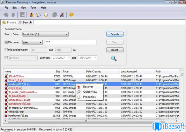
Task: Click file icon beside sandiego005[1].jpg
Action: pyautogui.click(x=6, y=100)
